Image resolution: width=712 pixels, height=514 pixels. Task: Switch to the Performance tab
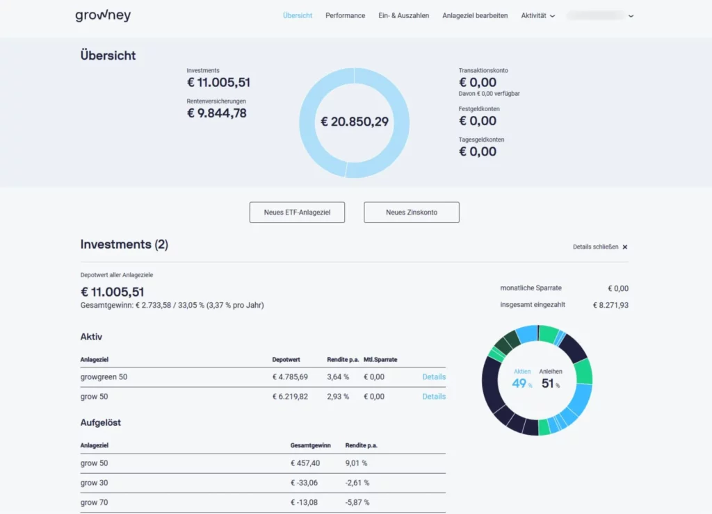[345, 15]
